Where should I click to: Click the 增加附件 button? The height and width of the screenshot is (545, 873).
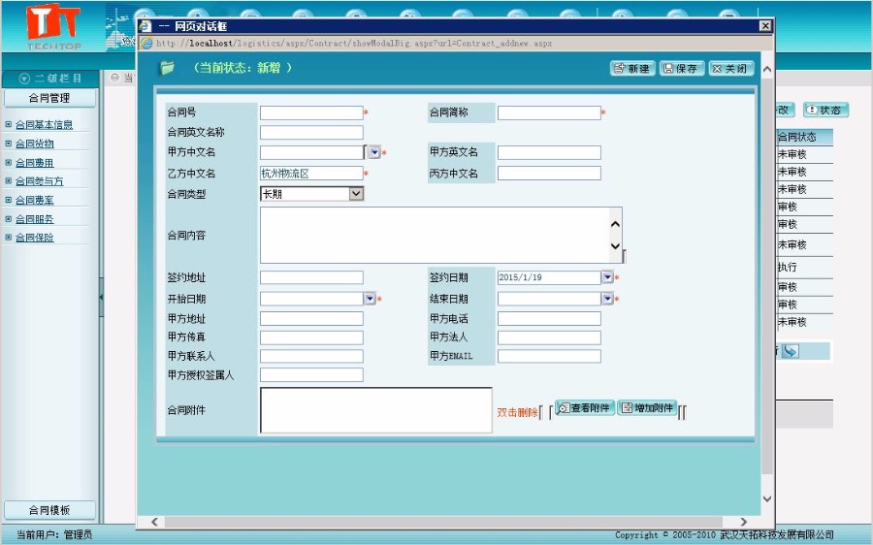click(x=648, y=408)
